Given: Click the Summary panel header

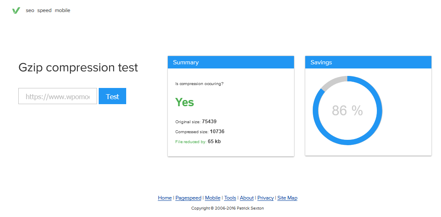Looking at the screenshot, I should tap(231, 62).
